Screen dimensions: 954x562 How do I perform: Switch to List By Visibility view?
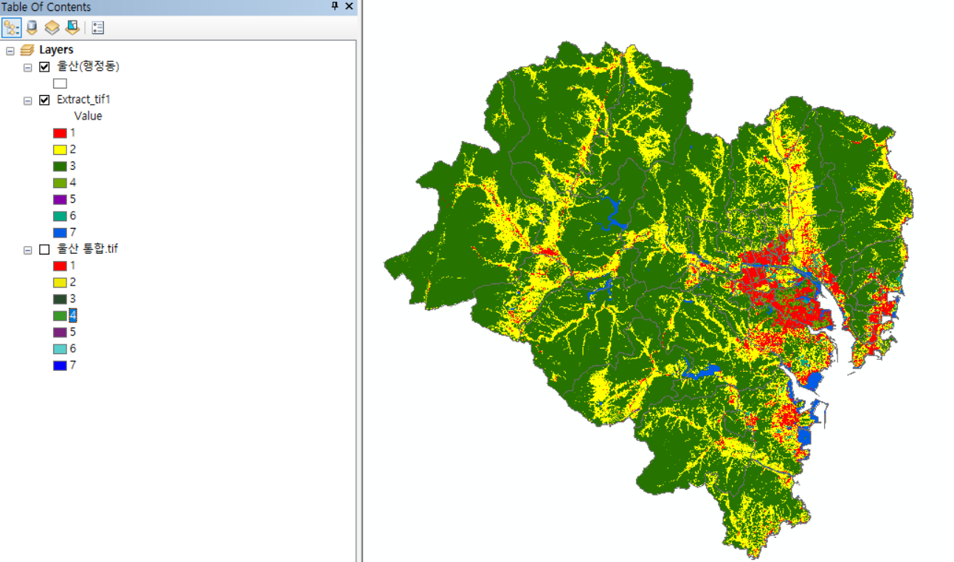[x=52, y=28]
